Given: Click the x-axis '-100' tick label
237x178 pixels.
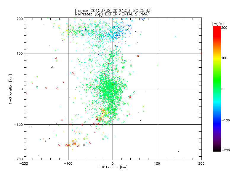Looking at the screenshot, I should [68, 163].
